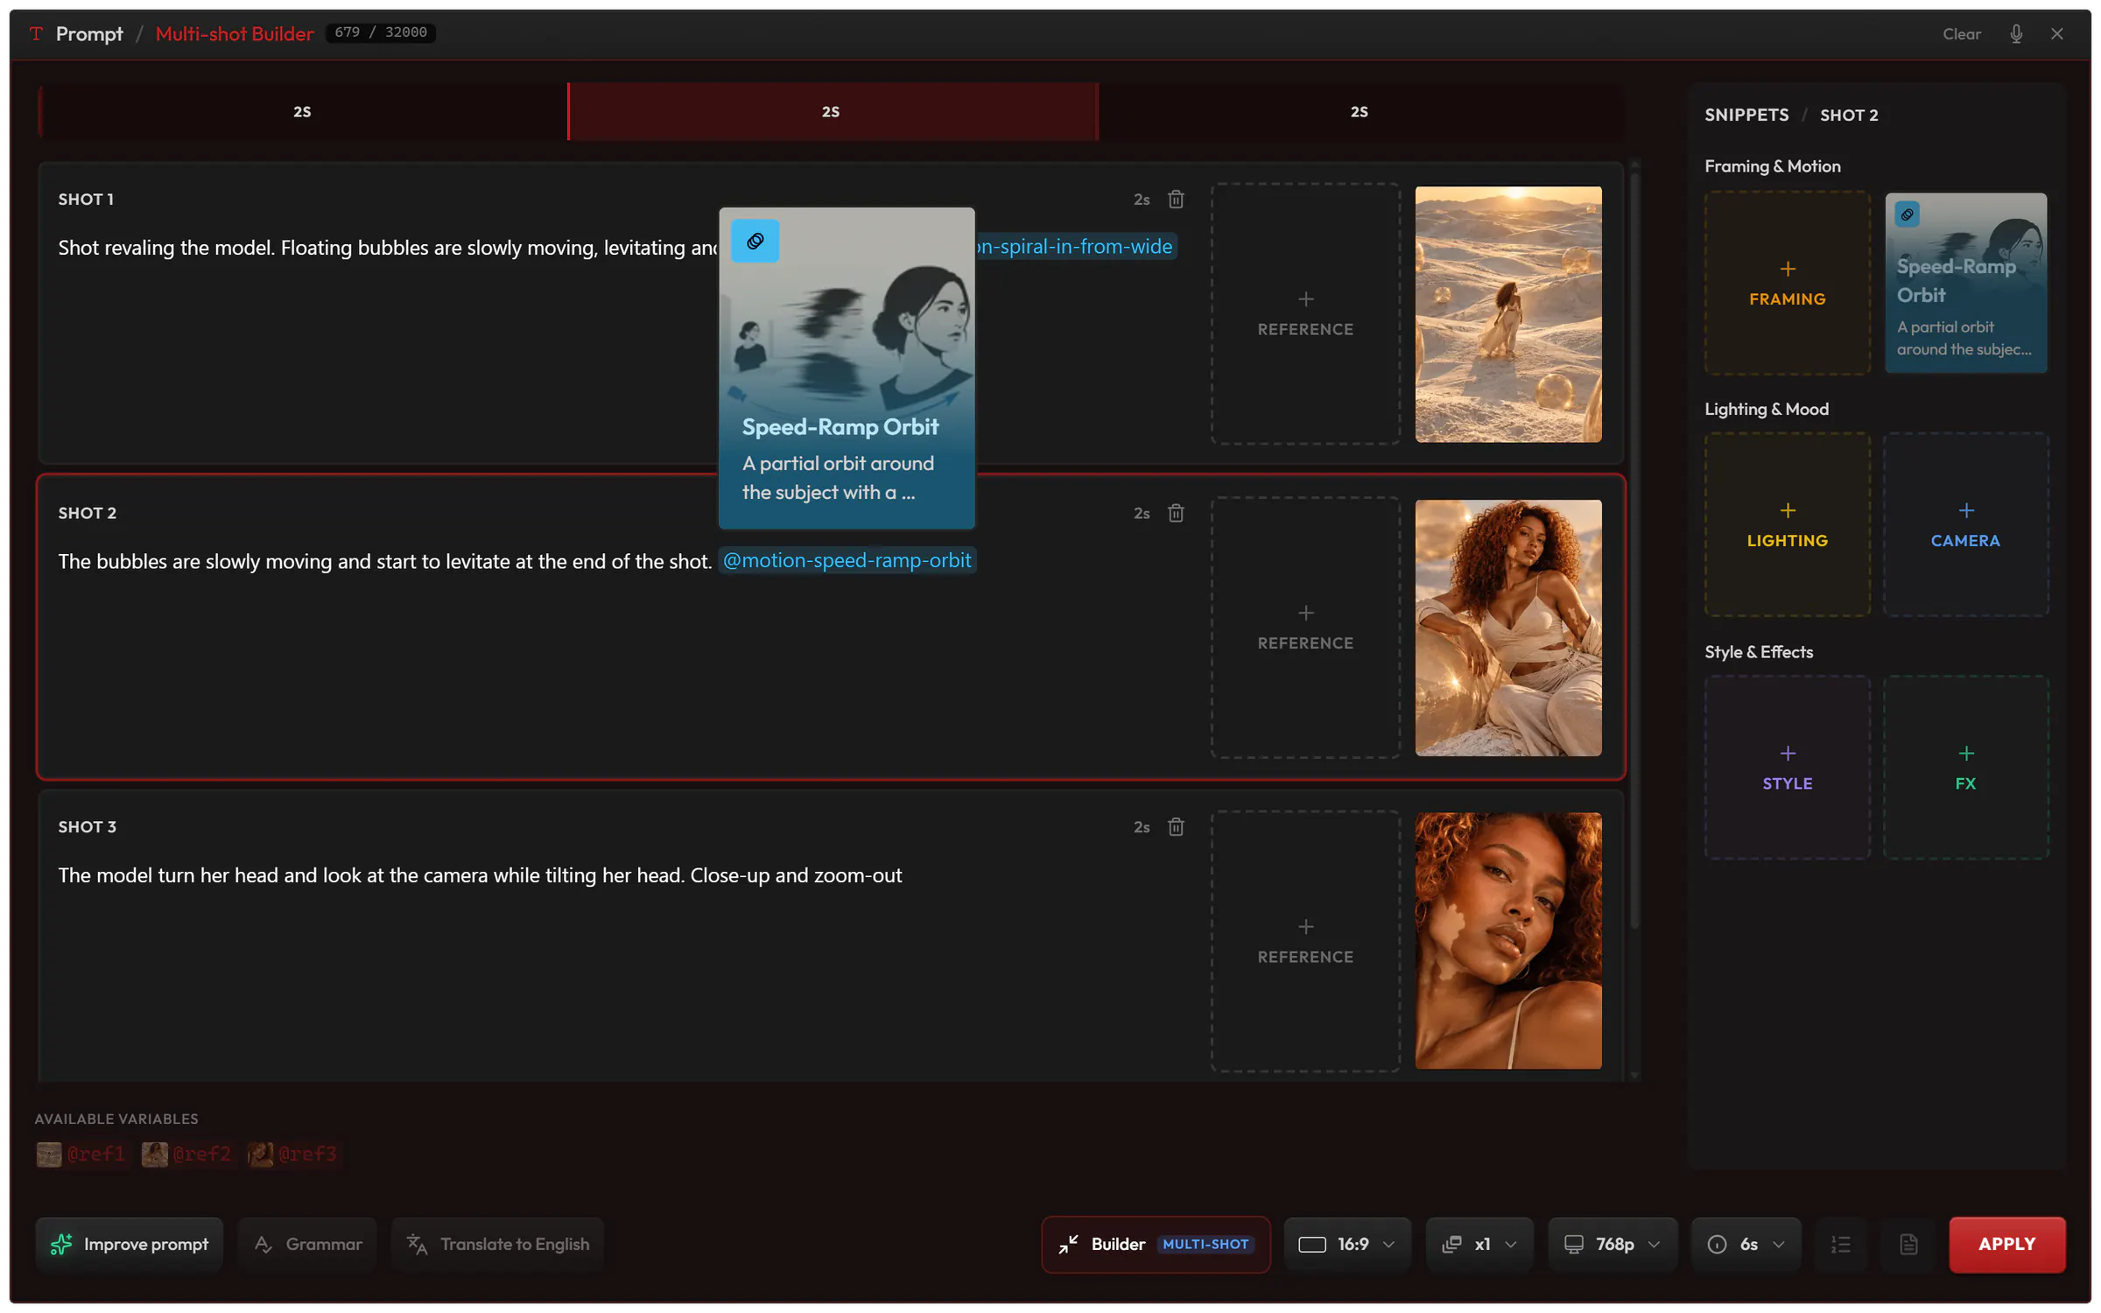
Task: Delete Shot 1 with its trash icon
Action: (1176, 200)
